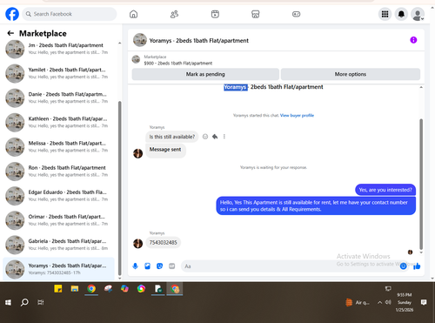Open conversation information purple icon
Viewport: 435px width, 323px height.
pos(413,40)
